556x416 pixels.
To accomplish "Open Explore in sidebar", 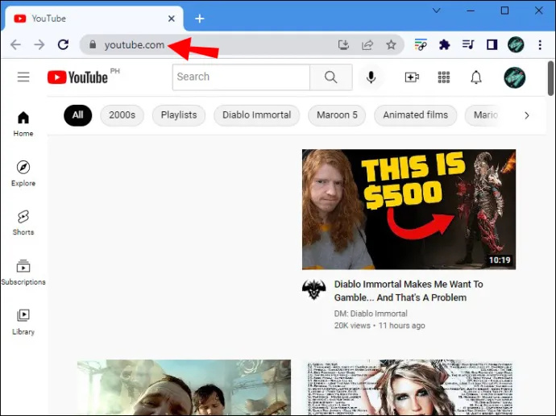I will 23,174.
